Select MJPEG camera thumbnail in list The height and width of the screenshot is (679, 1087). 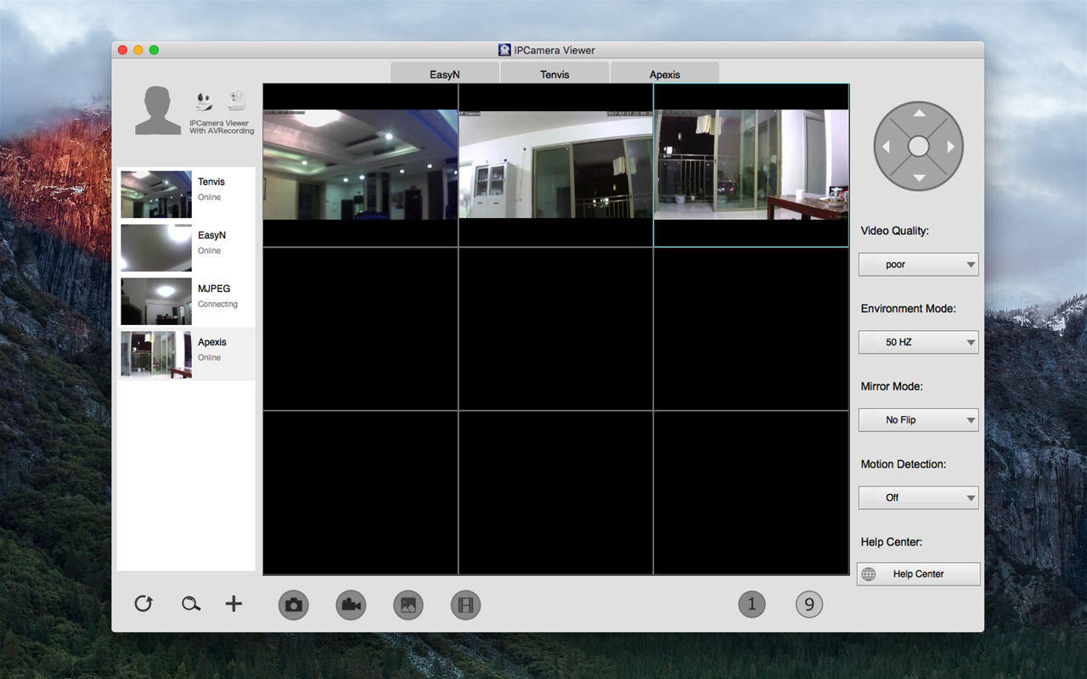point(156,301)
